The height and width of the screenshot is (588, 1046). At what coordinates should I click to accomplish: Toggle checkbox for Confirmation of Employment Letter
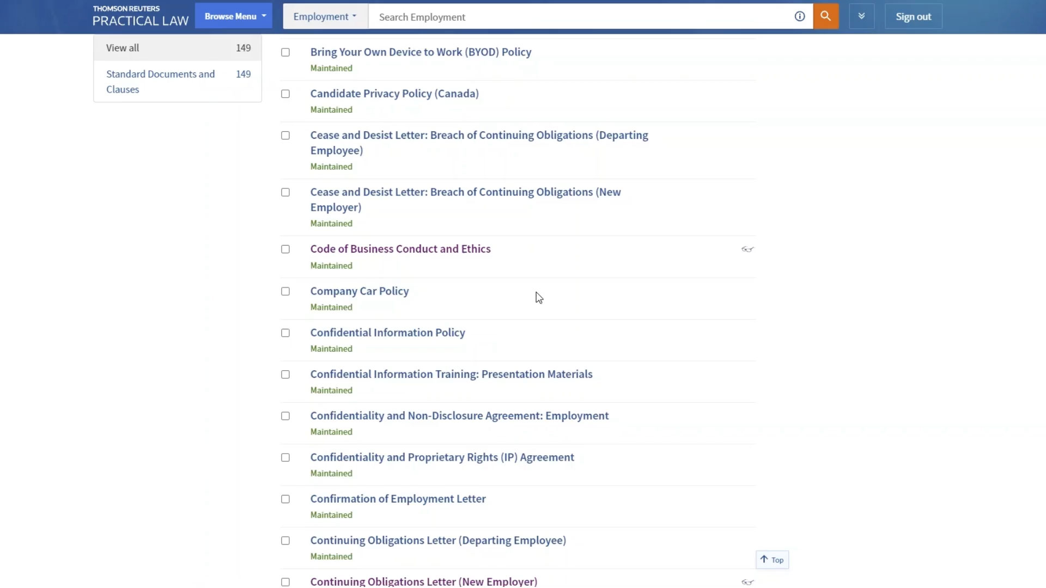click(285, 499)
